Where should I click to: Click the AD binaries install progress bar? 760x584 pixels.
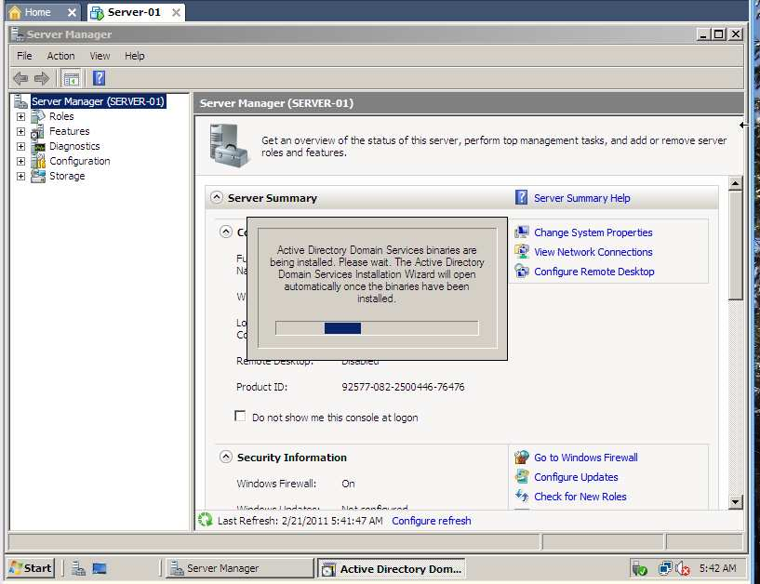(377, 328)
